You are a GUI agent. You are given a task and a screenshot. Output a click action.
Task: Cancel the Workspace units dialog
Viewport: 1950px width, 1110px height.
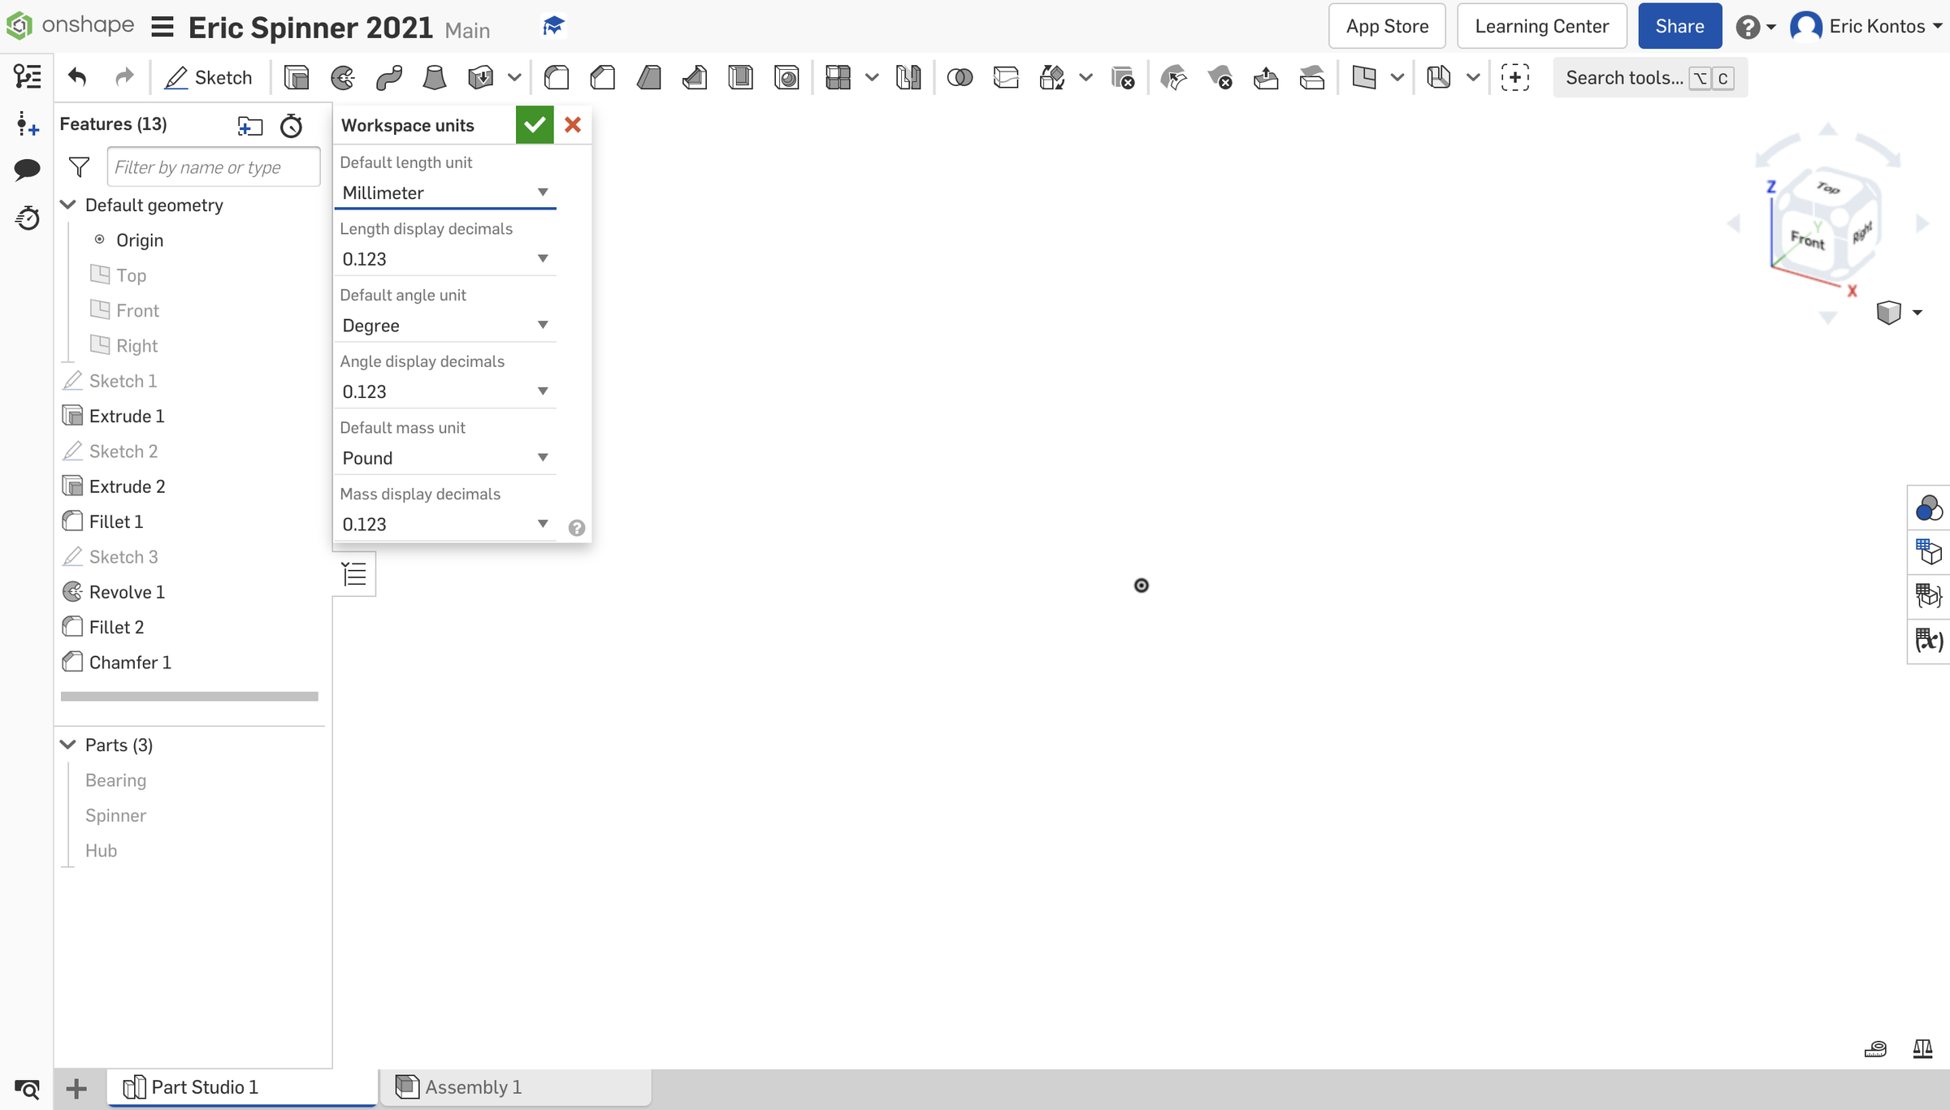(x=573, y=125)
